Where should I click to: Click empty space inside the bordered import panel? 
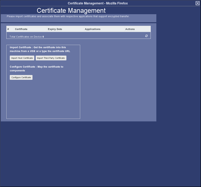43,100
